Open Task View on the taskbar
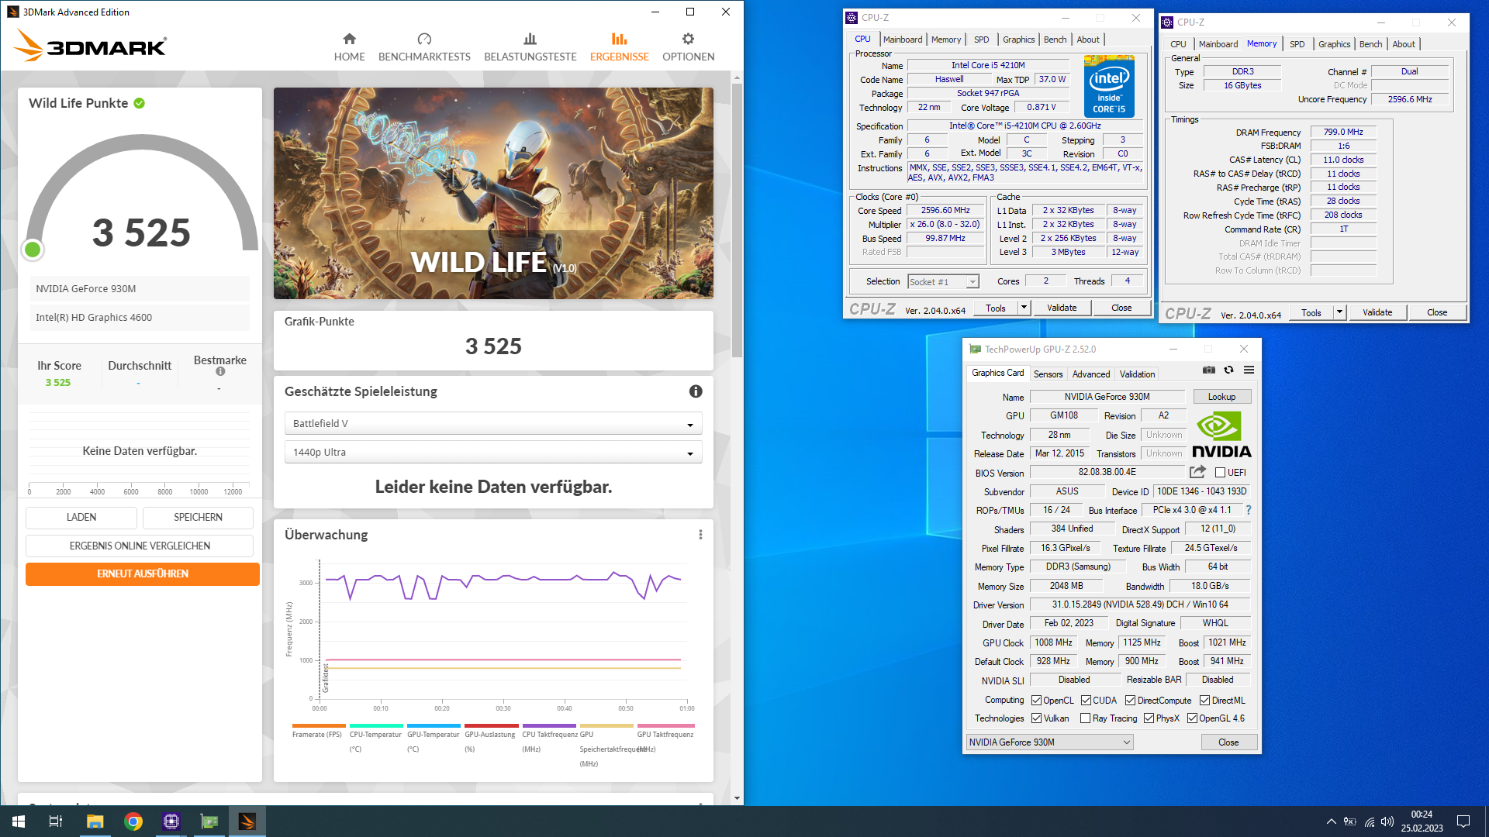 [x=56, y=821]
